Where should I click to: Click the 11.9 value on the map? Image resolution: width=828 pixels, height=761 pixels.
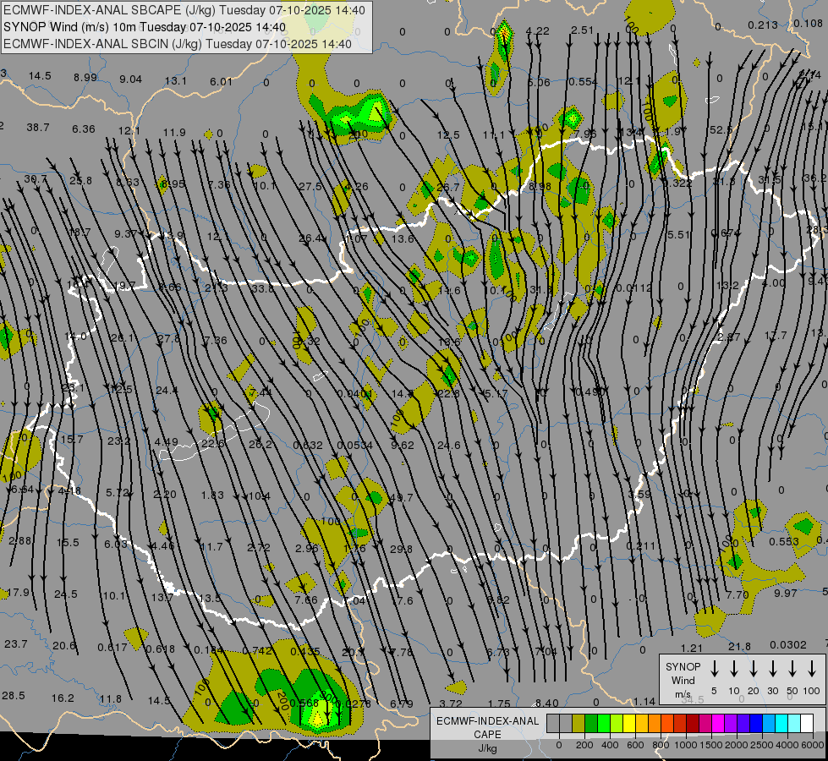click(174, 132)
